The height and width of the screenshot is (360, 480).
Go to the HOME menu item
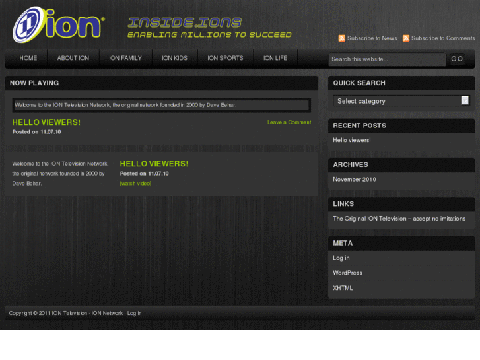tap(28, 58)
